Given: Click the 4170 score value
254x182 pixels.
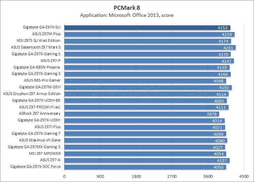Looking at the screenshot, I should point(223,55).
